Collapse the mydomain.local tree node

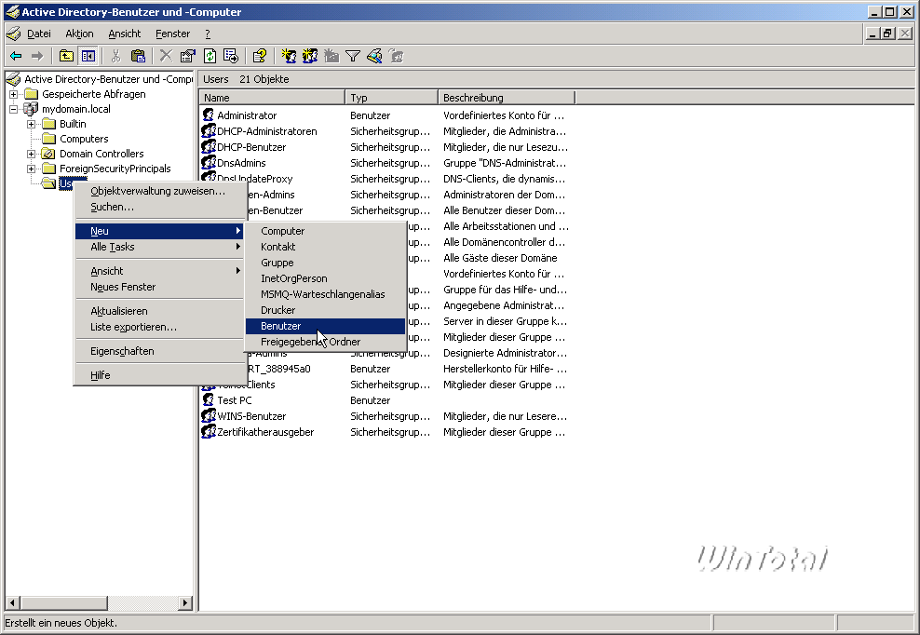tap(14, 109)
